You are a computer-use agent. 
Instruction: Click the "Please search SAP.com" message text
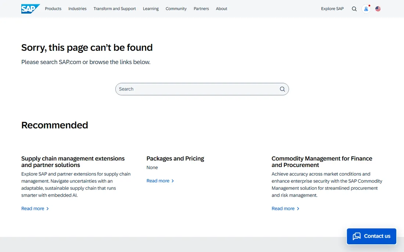[x=86, y=62]
